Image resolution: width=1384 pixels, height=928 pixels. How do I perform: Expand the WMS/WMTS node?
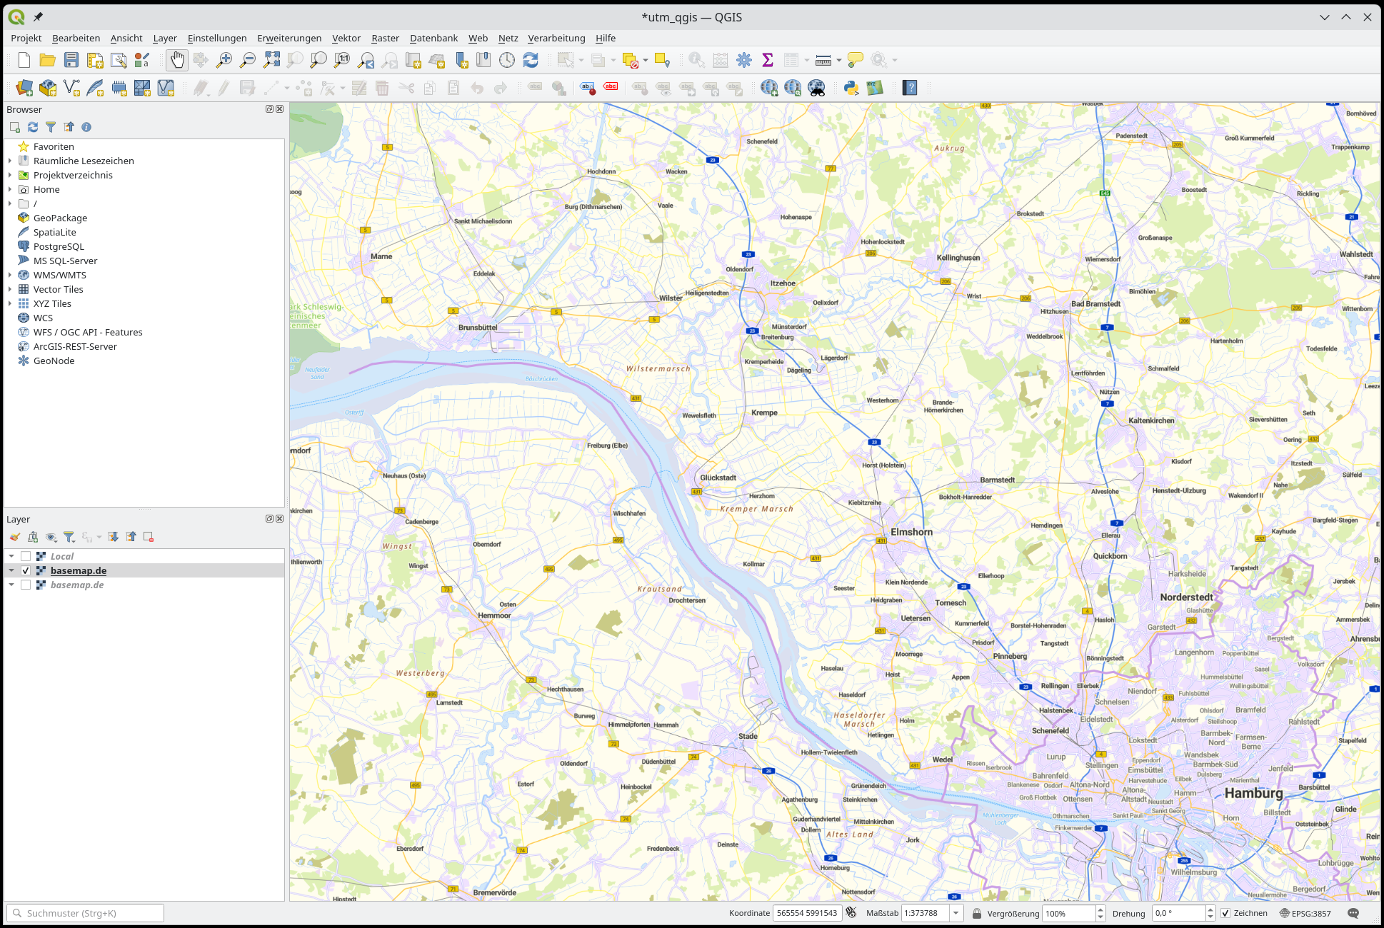pos(10,275)
